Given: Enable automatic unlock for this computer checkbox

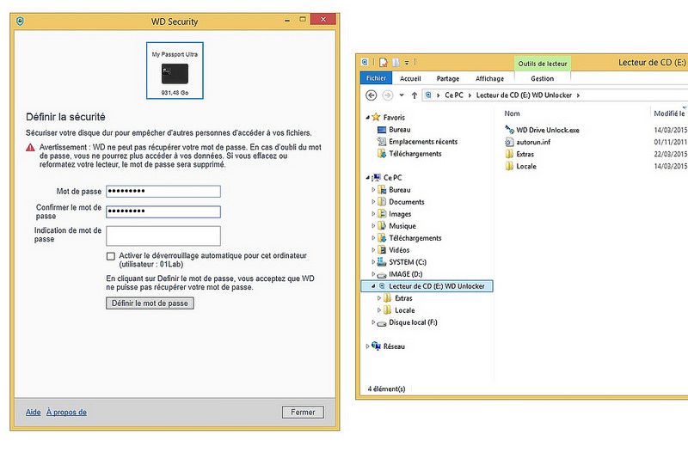Looking at the screenshot, I should 111,256.
